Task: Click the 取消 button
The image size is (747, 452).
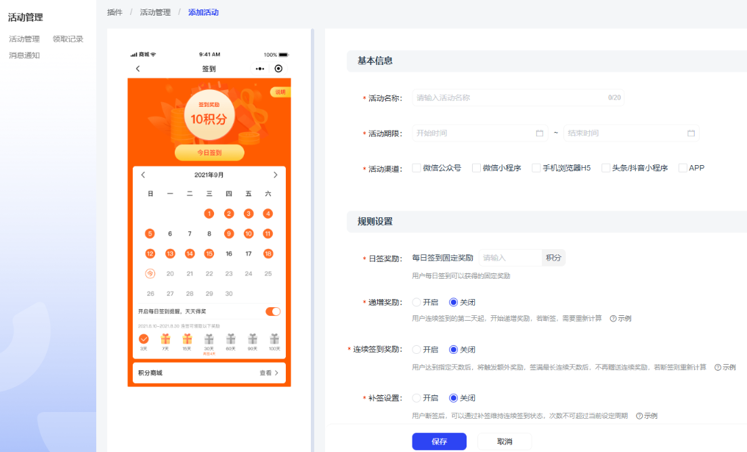Action: point(505,441)
